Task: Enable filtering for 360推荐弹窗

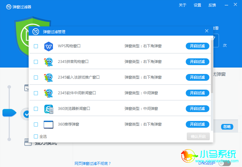Action: point(197,124)
